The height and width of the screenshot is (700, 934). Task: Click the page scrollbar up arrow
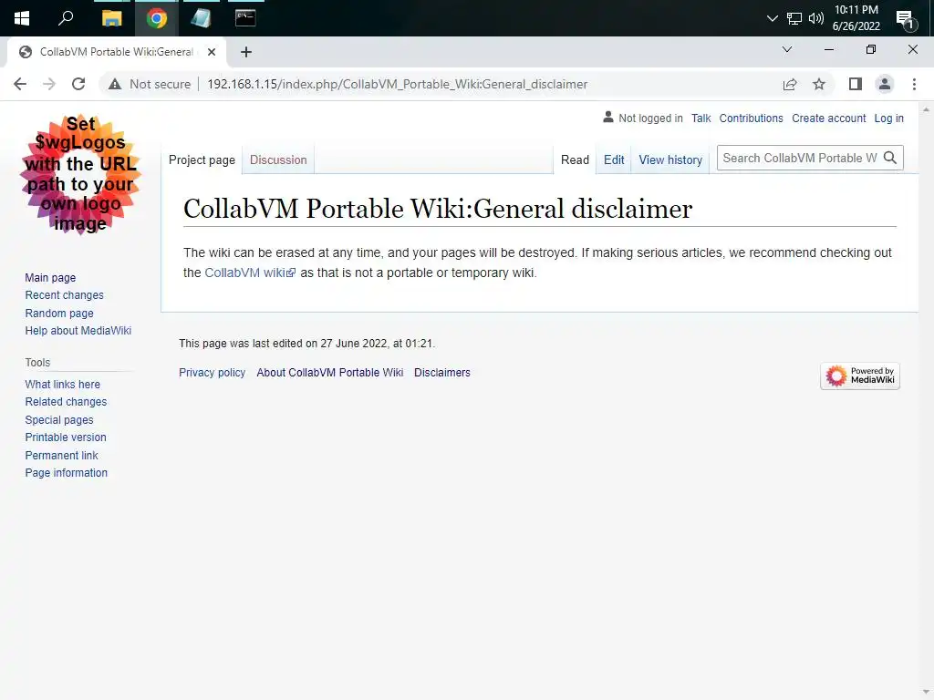click(x=926, y=109)
